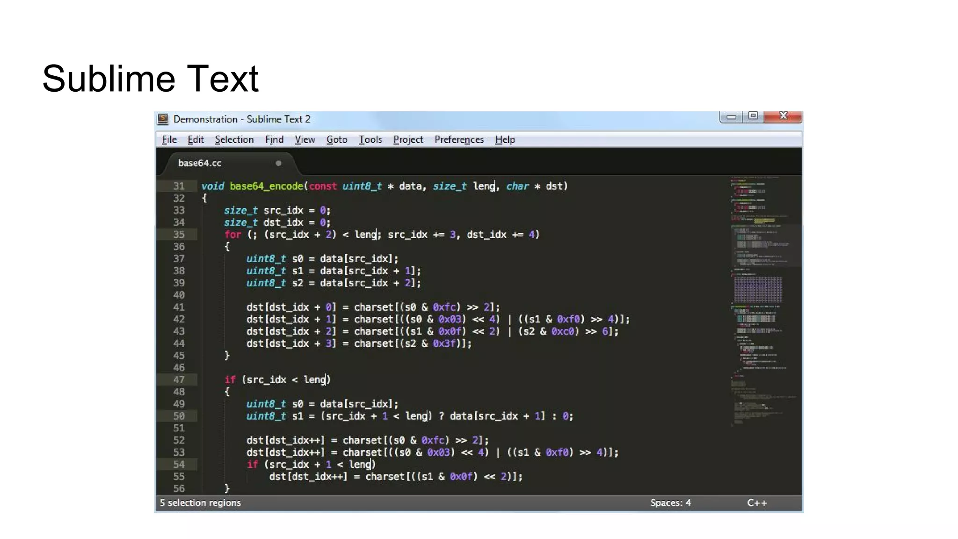The width and height of the screenshot is (958, 539).
Task: Open the Help menu
Action: [505, 139]
